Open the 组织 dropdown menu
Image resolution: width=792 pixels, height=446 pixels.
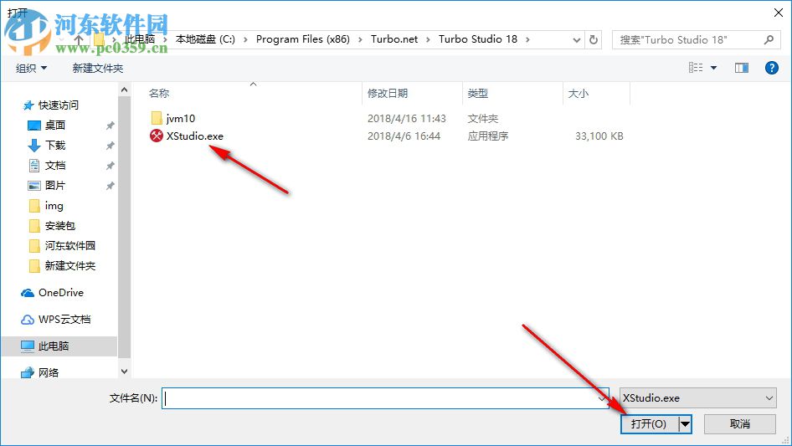pyautogui.click(x=31, y=68)
